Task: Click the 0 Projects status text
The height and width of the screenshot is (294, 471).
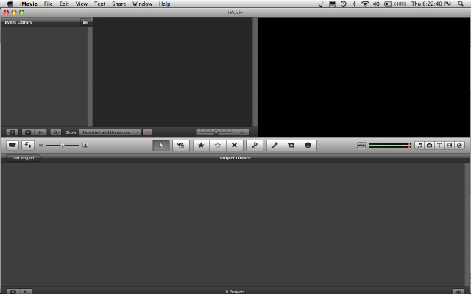Action: 235,292
